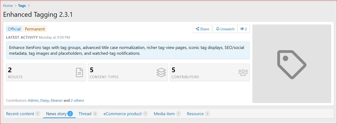Click the 5 Contributors statistic
Image resolution: width=337 pixels, height=124 pixels.
pyautogui.click(x=209, y=72)
